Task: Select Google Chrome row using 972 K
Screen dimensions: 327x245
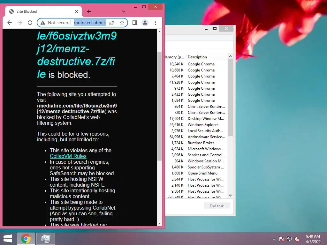Action: click(196, 88)
